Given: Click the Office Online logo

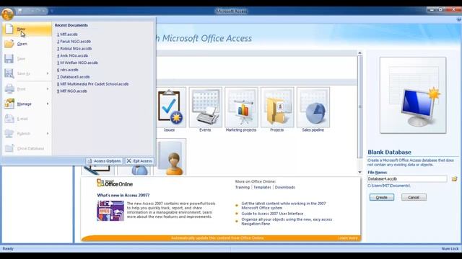Looking at the screenshot, I should [x=115, y=183].
